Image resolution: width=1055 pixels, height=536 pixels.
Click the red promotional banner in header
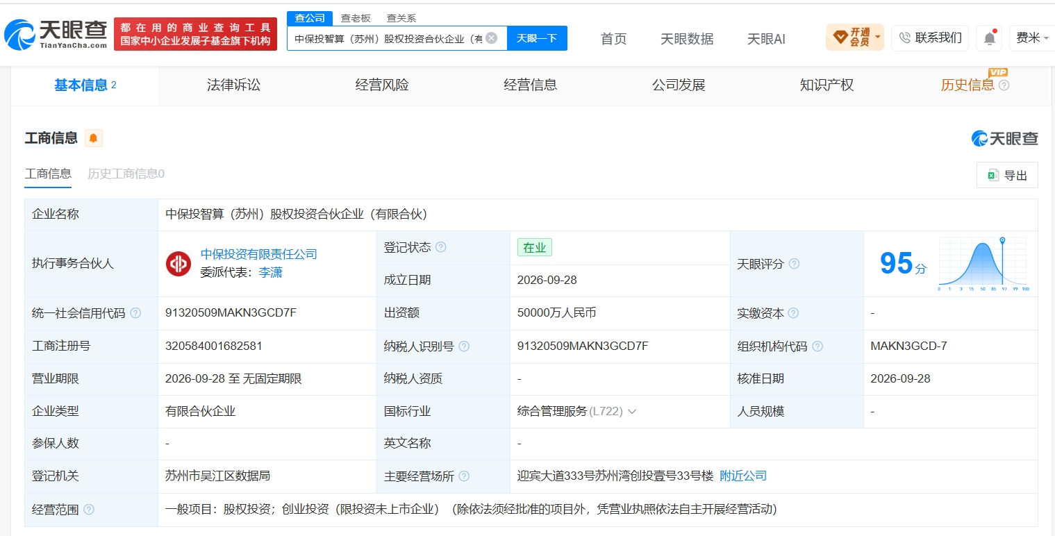pos(195,34)
